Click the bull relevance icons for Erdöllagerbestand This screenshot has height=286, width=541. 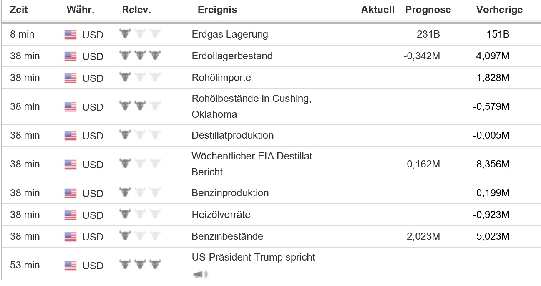[140, 56]
